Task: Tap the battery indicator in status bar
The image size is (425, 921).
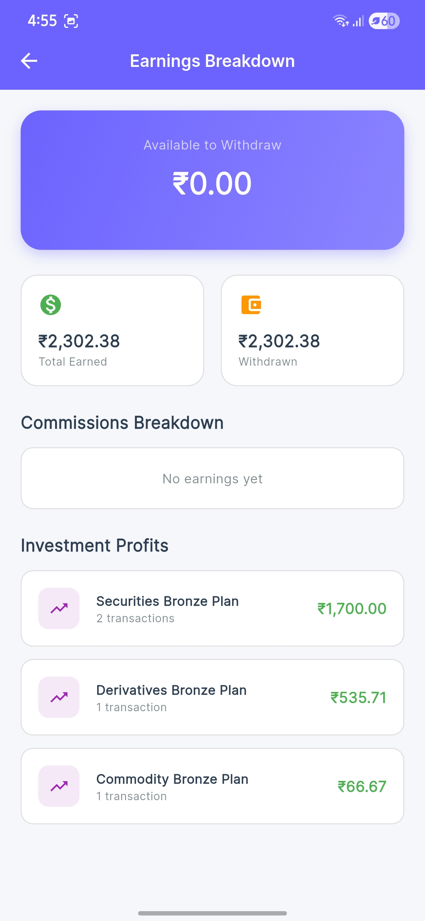Action: [384, 21]
